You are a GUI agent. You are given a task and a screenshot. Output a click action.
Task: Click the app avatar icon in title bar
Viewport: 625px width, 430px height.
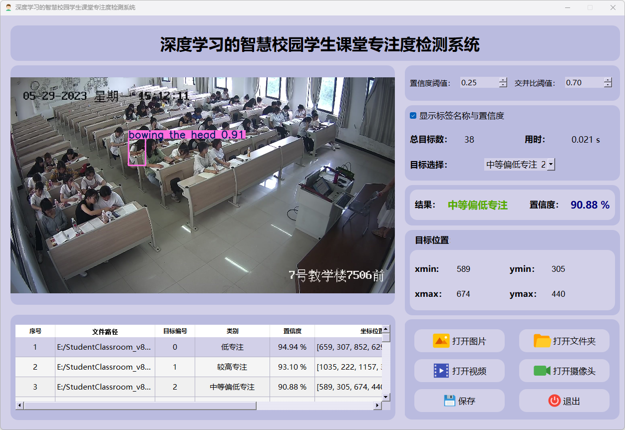8,7
